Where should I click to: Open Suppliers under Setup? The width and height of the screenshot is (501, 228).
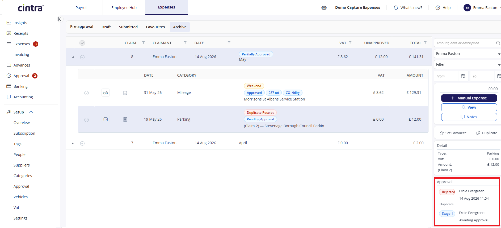point(22,165)
